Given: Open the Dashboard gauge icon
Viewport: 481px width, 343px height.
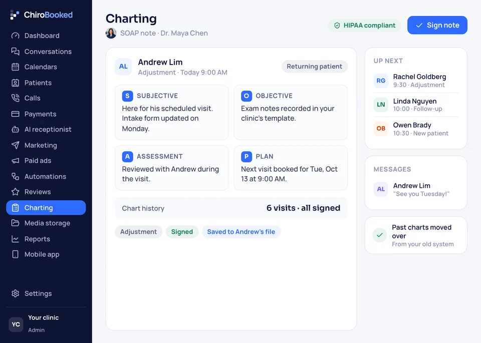Looking at the screenshot, I should (16, 36).
